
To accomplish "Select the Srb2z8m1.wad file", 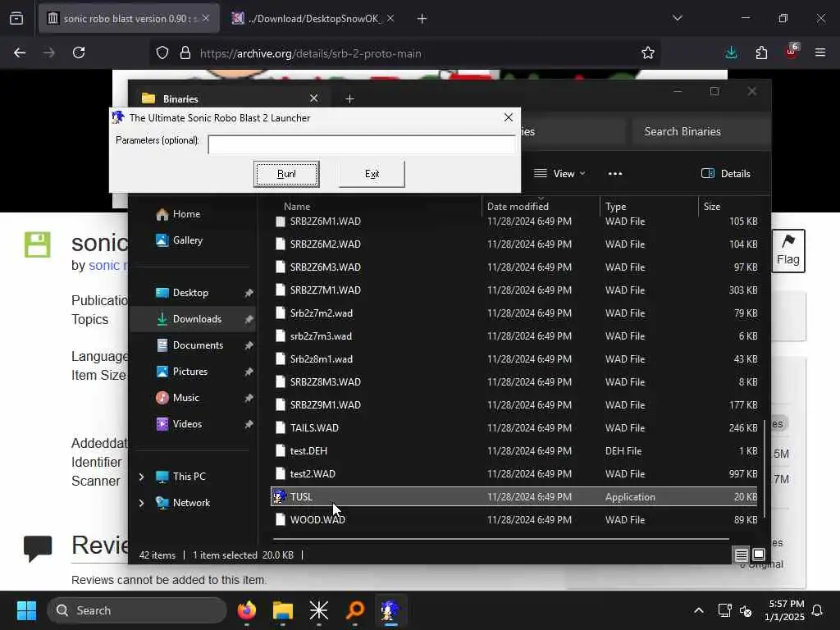I will (514, 359).
